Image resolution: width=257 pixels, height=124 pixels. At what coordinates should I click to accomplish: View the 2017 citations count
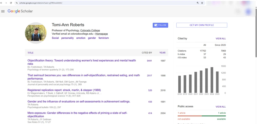(149, 76)
